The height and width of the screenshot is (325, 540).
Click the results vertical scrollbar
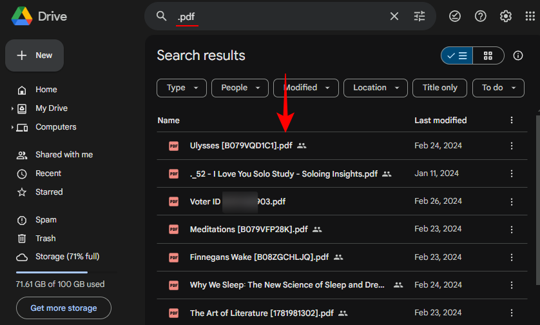click(538, 200)
